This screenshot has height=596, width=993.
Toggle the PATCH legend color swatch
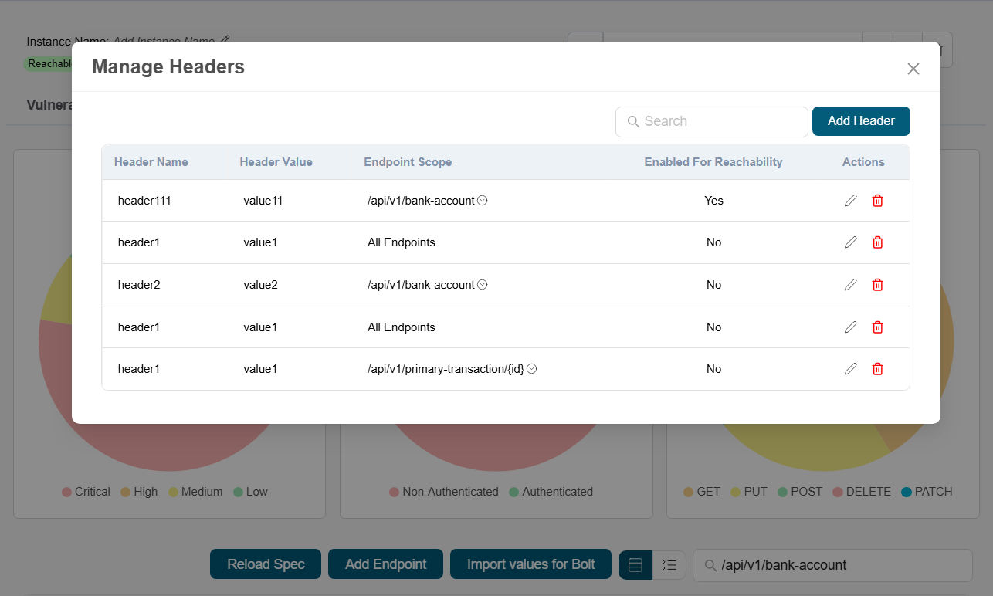[907, 492]
